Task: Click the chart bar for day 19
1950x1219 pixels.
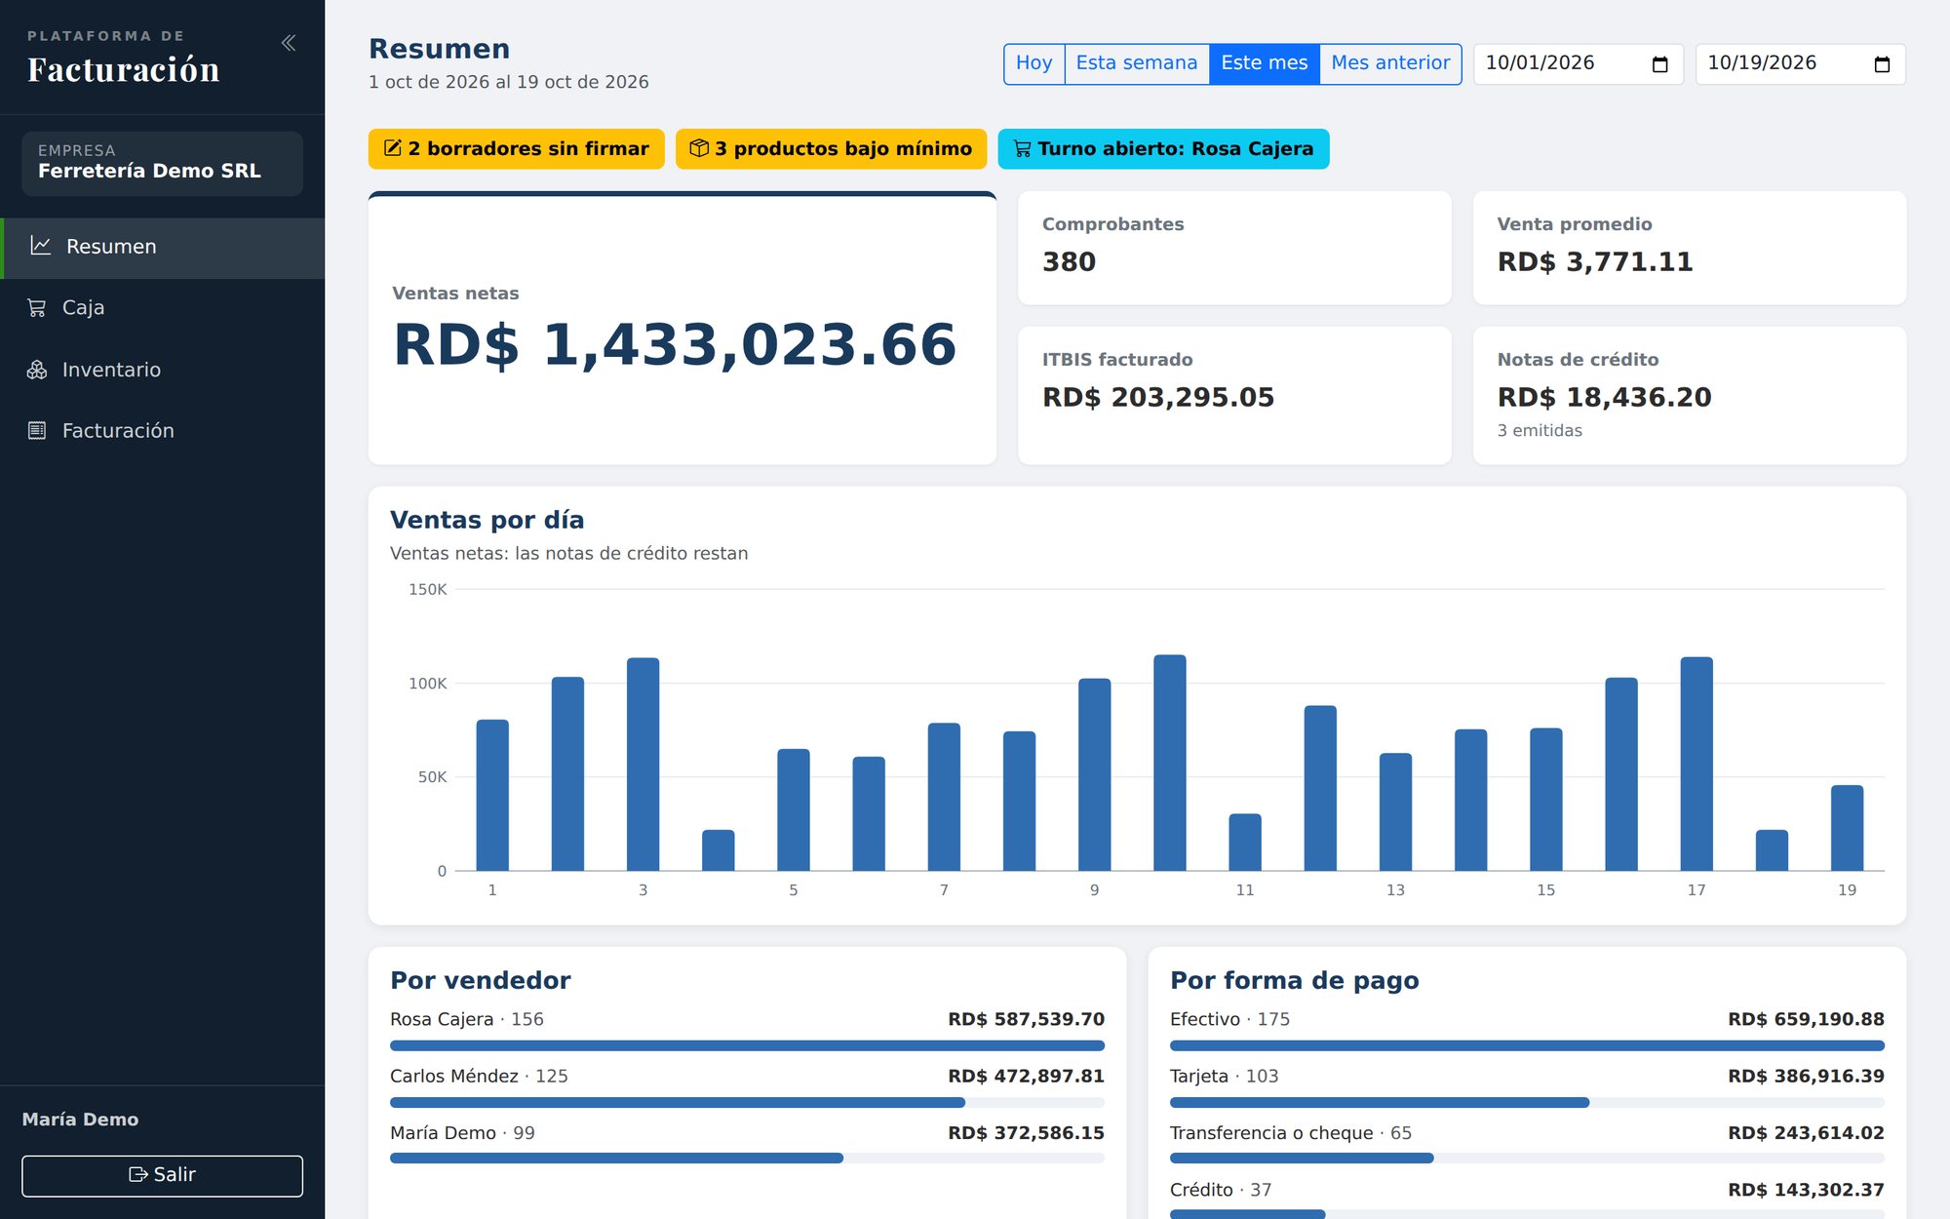Action: [1847, 828]
